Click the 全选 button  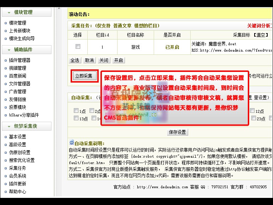pyautogui.click(x=75, y=61)
